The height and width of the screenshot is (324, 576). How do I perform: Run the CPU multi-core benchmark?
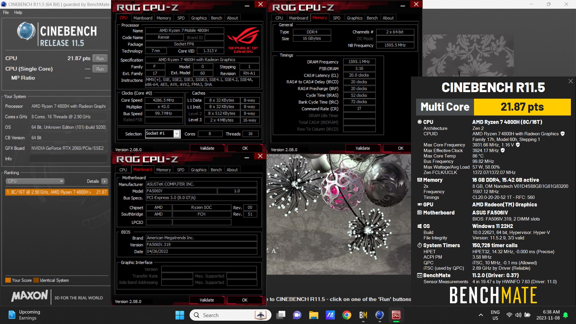coord(100,58)
